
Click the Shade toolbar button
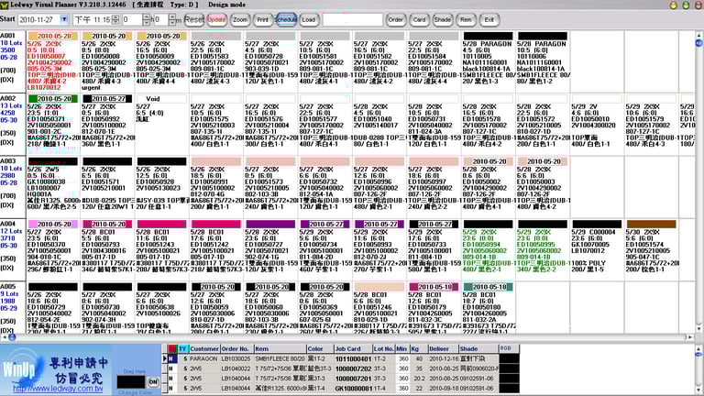(442, 20)
